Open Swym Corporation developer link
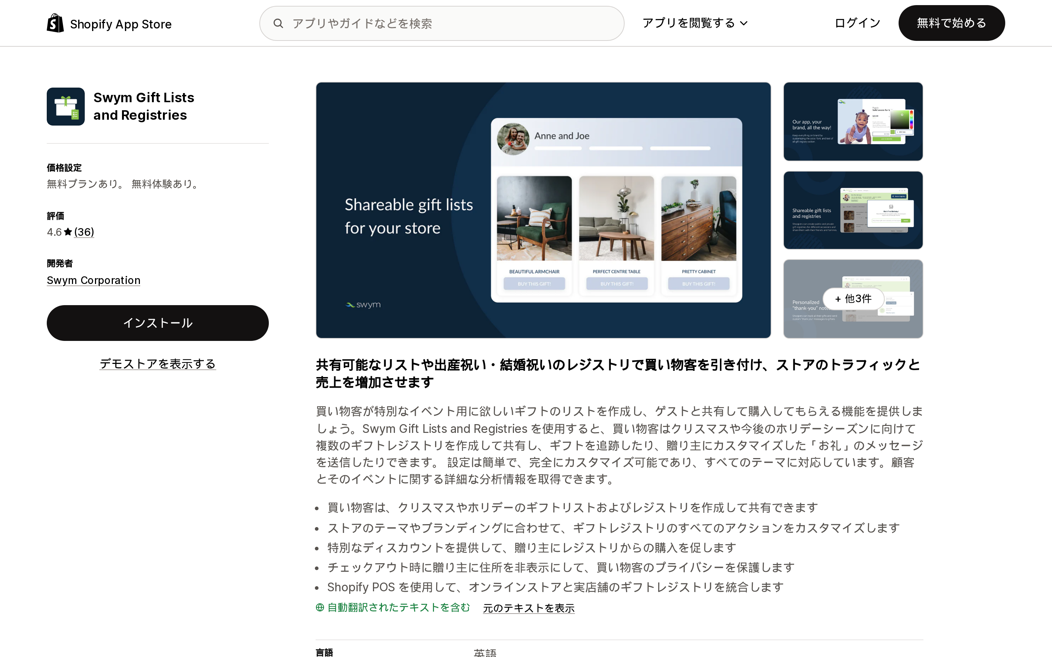Screen dimensions: 1052x657 tap(94, 280)
